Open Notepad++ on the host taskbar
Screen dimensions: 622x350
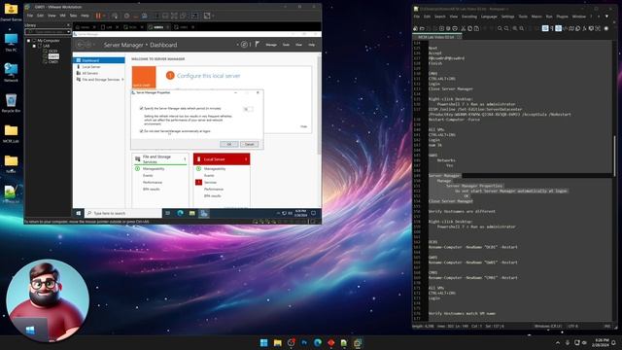tap(344, 342)
